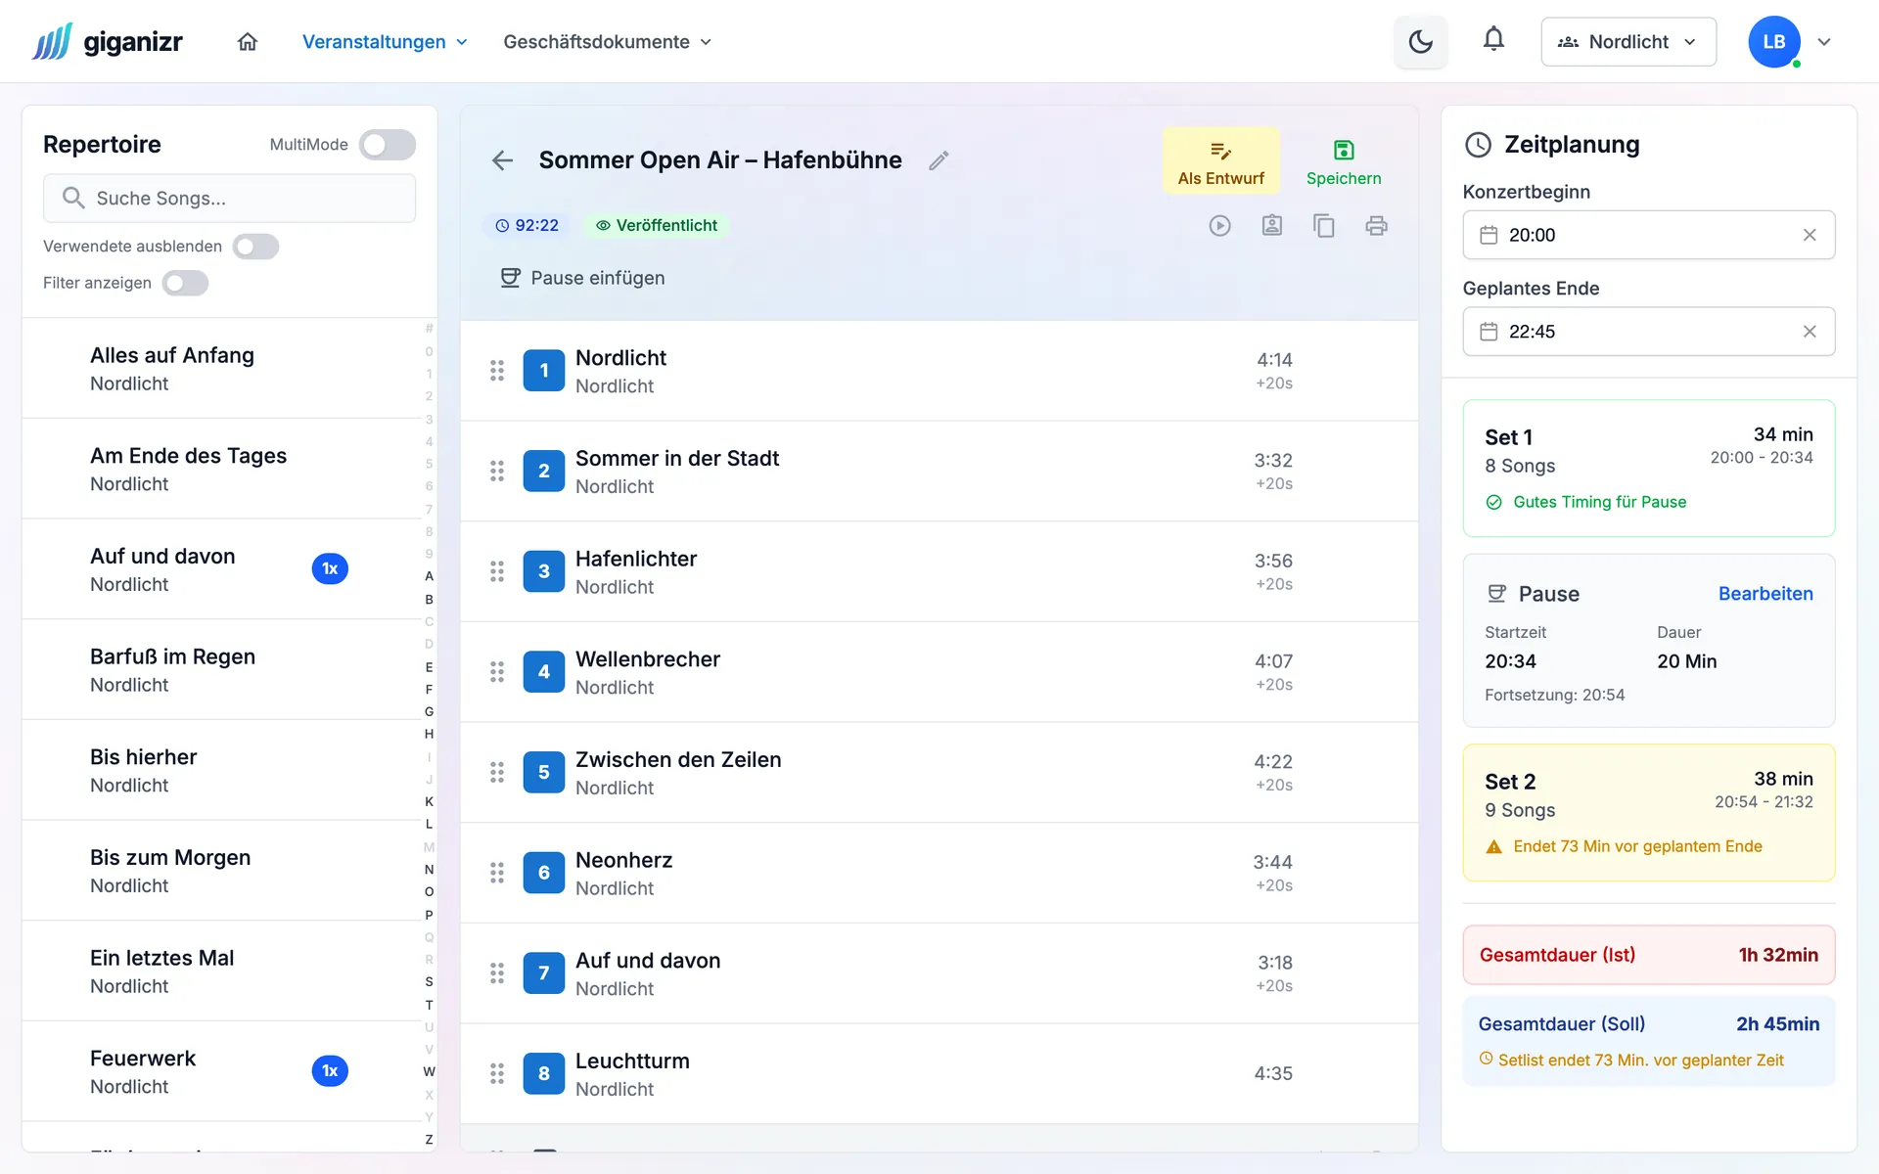The height and width of the screenshot is (1174, 1879).
Task: Select repertoire song Alles auf Anfang
Action: pyautogui.click(x=221, y=369)
